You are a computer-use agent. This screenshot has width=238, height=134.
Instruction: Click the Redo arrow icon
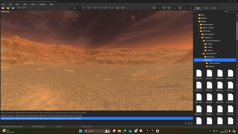coord(24,8)
